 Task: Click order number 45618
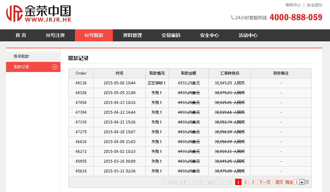[81, 171]
